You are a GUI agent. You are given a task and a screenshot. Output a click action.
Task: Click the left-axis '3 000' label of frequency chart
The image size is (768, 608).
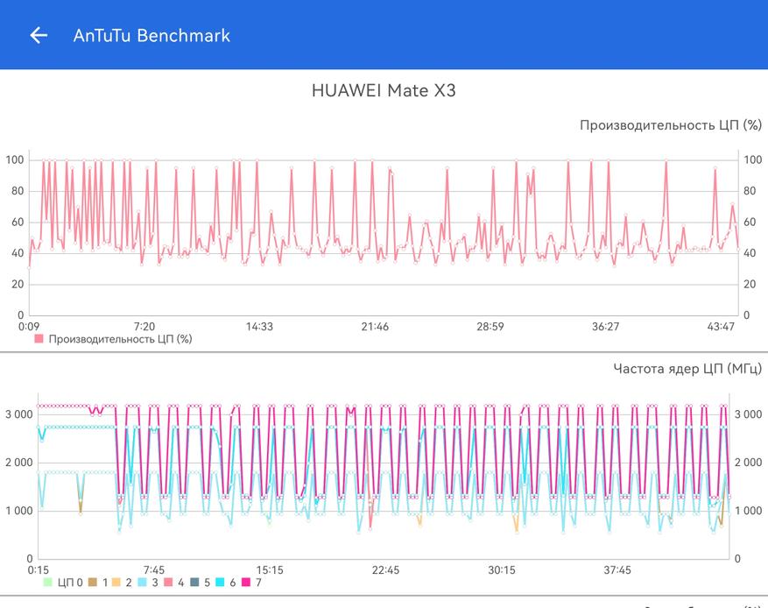[19, 414]
